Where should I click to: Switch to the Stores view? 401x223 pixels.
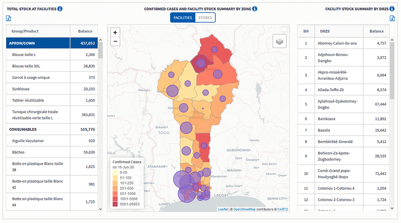tap(205, 18)
